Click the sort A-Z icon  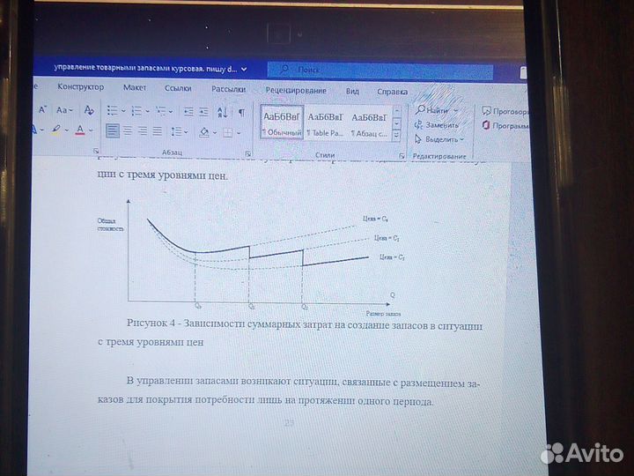223,112
